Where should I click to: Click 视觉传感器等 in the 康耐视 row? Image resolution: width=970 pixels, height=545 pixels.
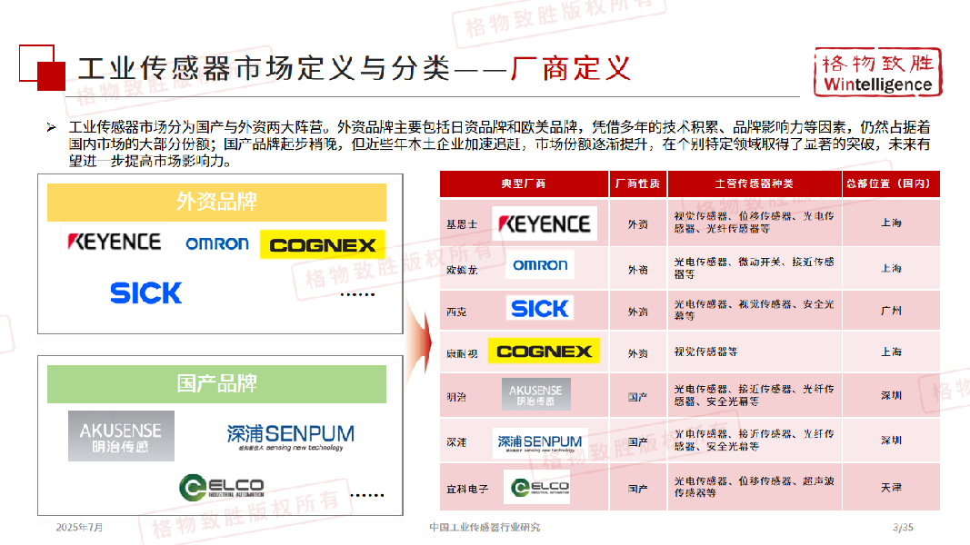705,352
